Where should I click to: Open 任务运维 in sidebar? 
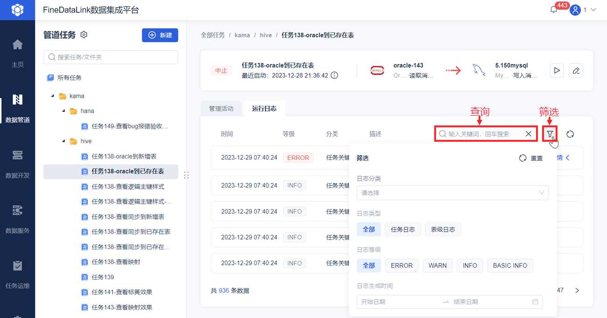coord(17,275)
